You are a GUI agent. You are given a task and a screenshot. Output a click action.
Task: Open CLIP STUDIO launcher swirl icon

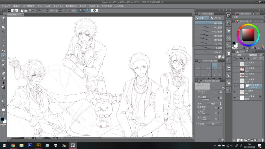(15, 11)
